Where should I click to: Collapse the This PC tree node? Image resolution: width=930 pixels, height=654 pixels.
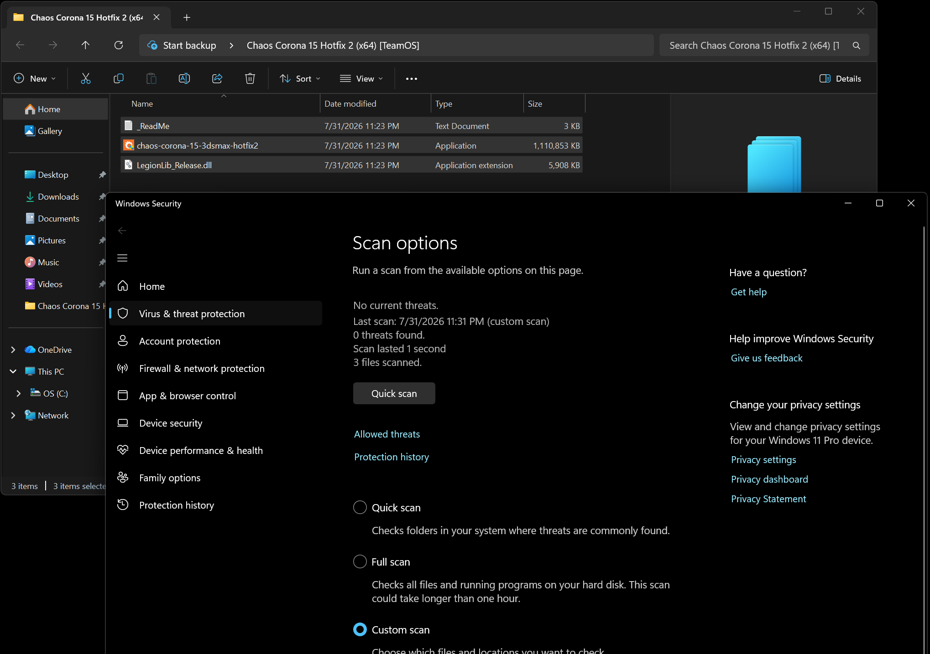coord(13,371)
